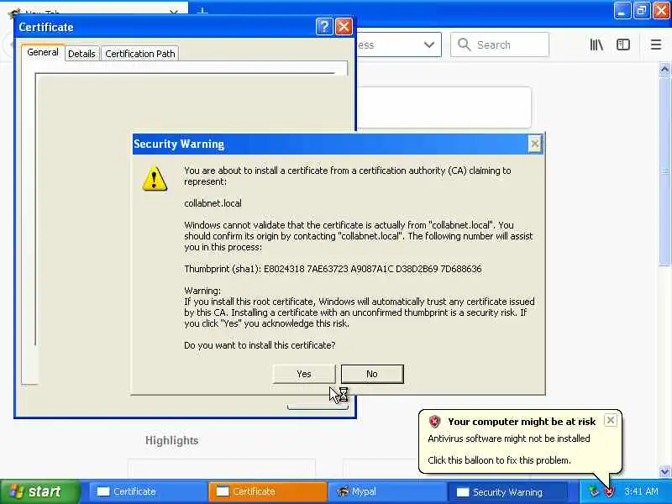Click the network tray icon
This screenshot has height=504, width=672.
click(x=594, y=491)
